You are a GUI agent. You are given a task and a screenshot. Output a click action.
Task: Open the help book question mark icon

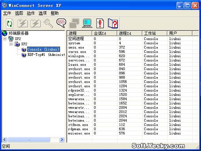113,23
